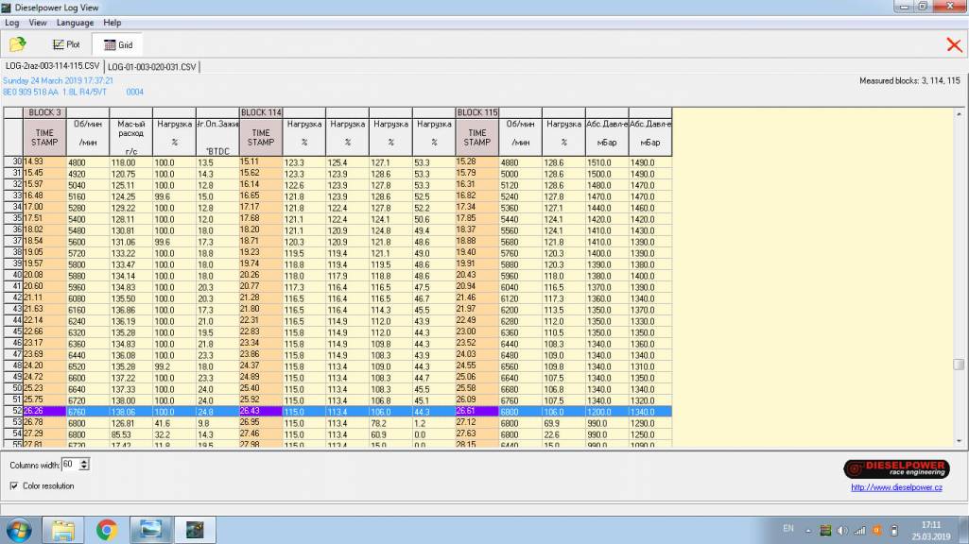Open the Log menu

pyautogui.click(x=12, y=22)
